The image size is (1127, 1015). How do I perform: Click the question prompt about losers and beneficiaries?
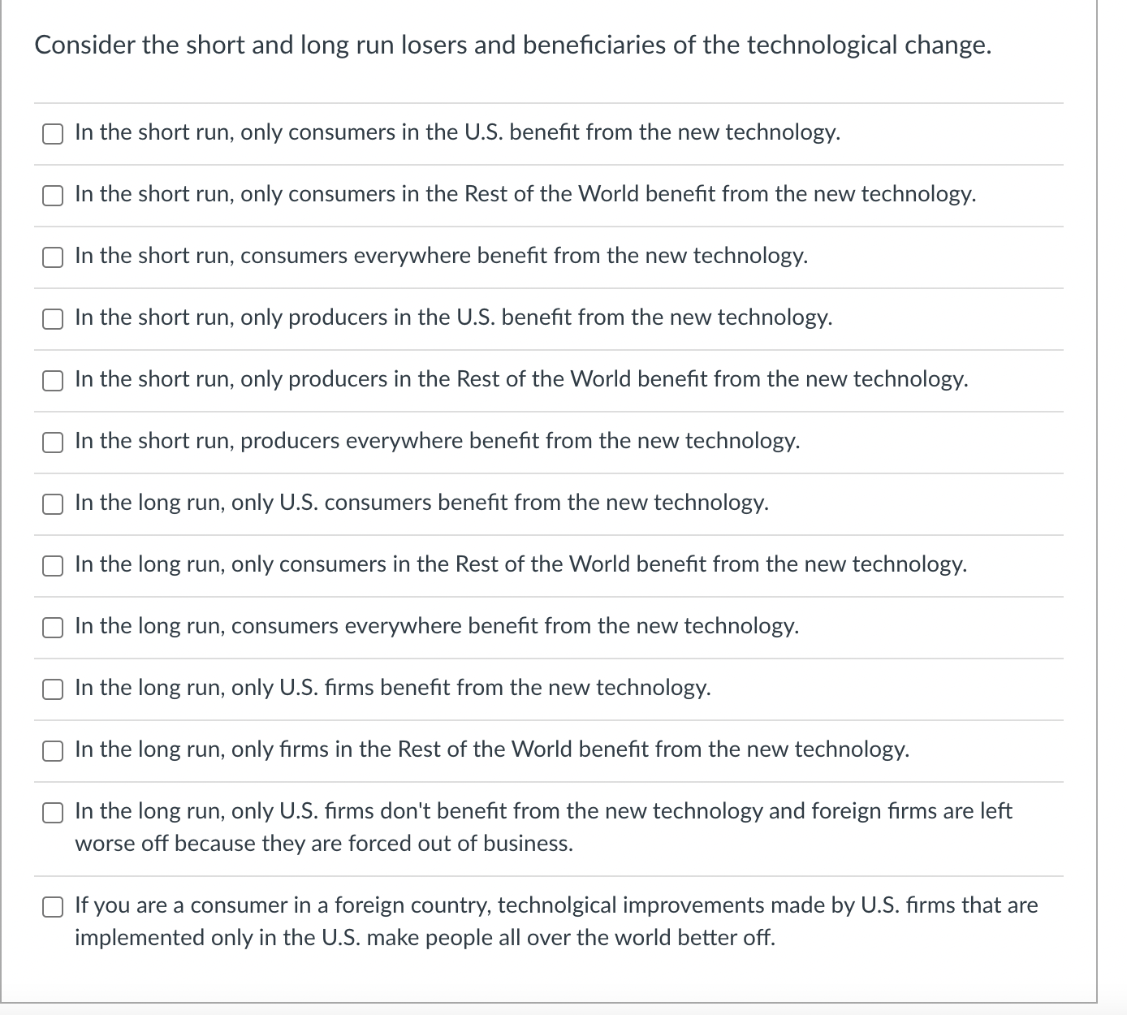click(x=512, y=45)
